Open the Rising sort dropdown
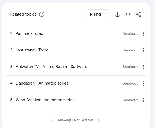This screenshot has width=155, height=128. [x=98, y=14]
